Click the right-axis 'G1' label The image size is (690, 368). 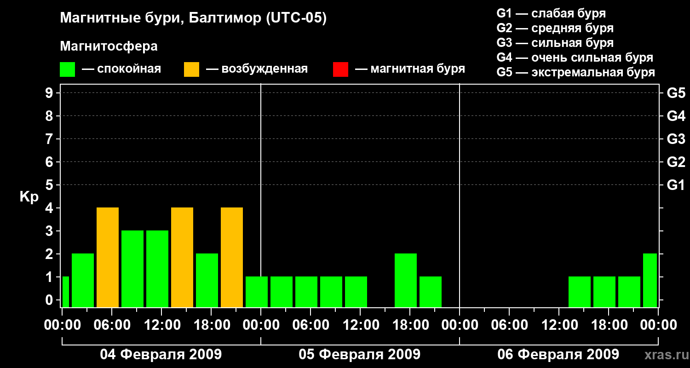pos(676,185)
